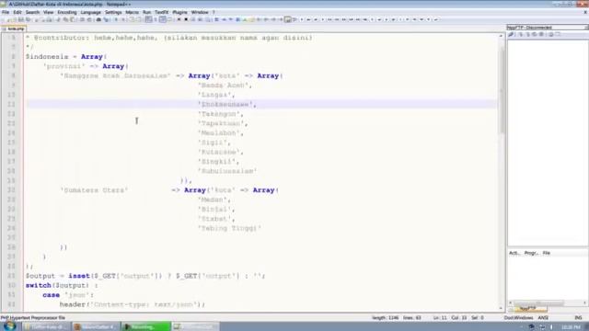589x331 pixels.
Task: Click NppFTP queue scrollbar left arrow
Action: [511, 302]
